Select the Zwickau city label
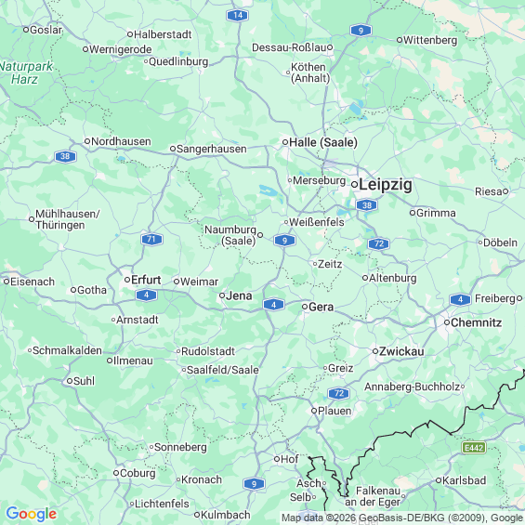This screenshot has width=525, height=525. [401, 351]
